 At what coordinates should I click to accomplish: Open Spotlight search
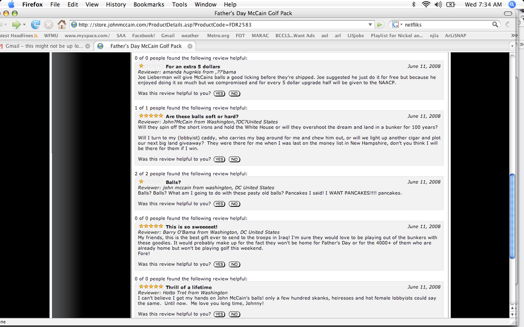pyautogui.click(x=512, y=4)
